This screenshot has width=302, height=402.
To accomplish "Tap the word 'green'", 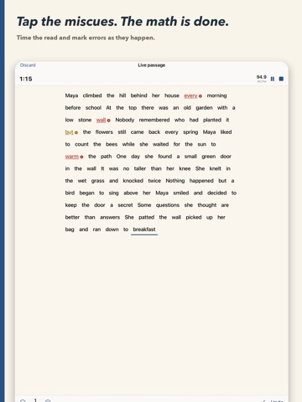I will 209,157.
